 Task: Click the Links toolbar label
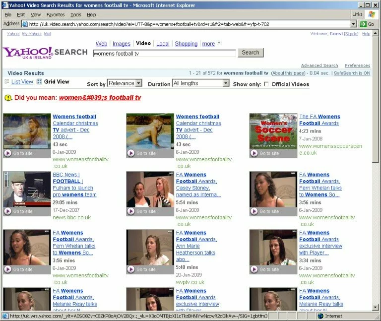[x=357, y=14]
